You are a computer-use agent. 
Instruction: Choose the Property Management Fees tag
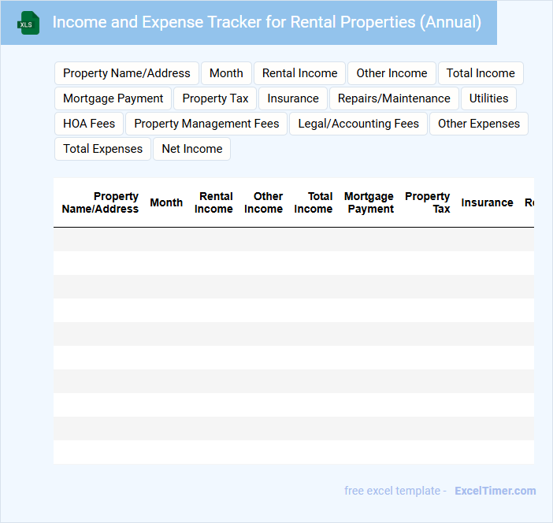point(206,124)
